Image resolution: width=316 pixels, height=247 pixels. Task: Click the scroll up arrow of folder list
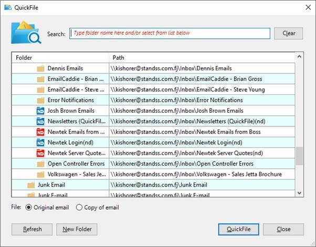coord(299,57)
